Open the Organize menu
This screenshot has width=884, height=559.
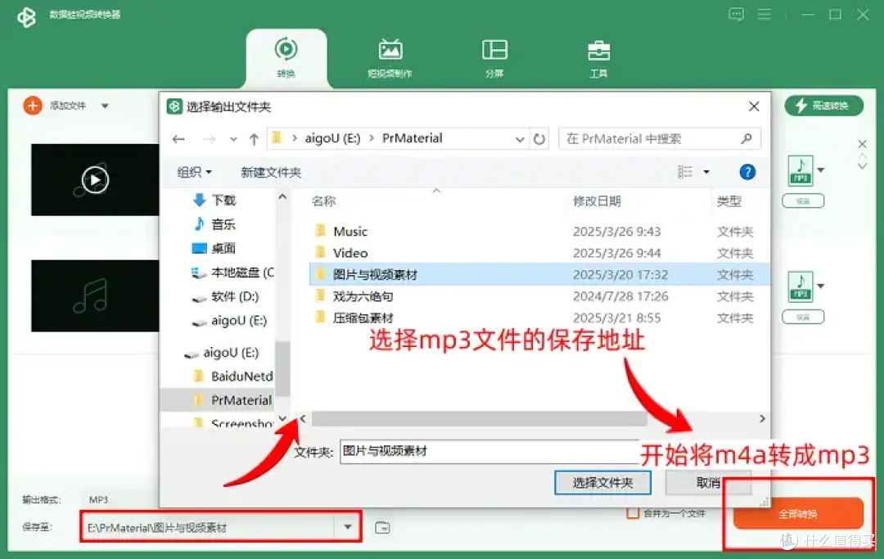(x=195, y=172)
